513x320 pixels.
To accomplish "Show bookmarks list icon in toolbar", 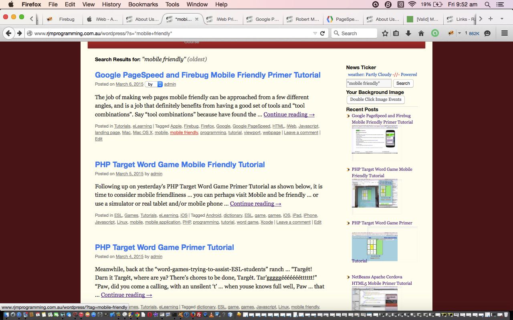I will click(396, 34).
